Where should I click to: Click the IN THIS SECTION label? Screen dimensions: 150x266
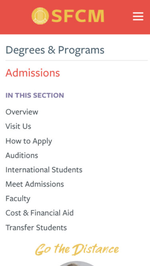point(35,95)
